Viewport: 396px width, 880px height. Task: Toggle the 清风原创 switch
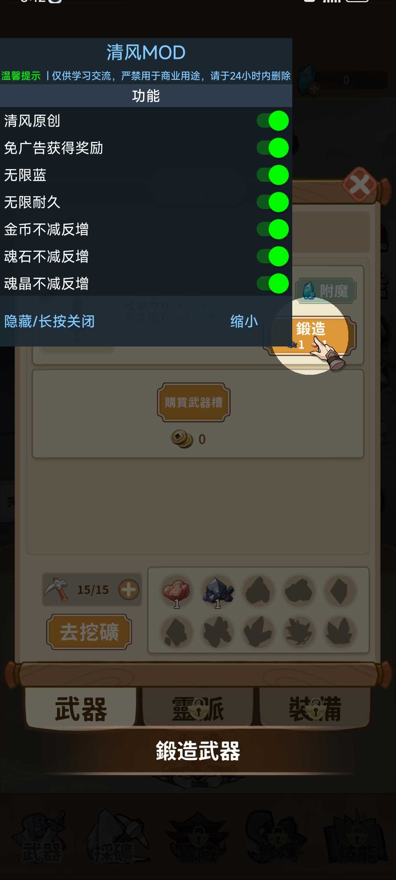click(x=272, y=121)
